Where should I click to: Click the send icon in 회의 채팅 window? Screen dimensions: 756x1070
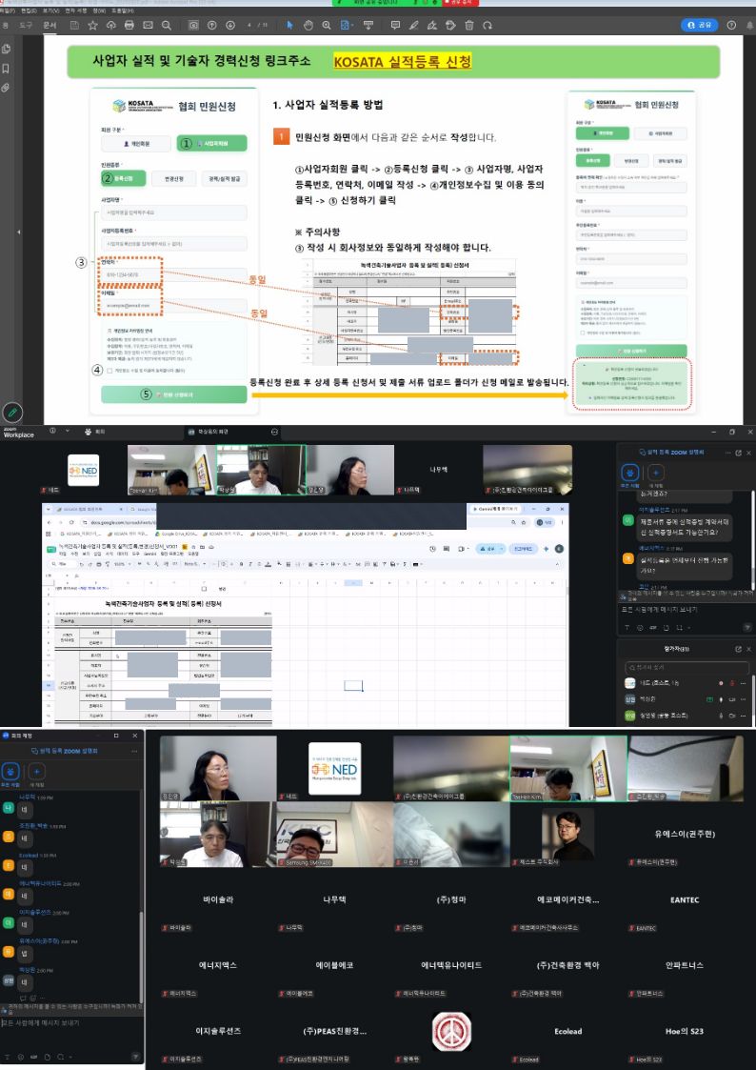coord(135,1057)
